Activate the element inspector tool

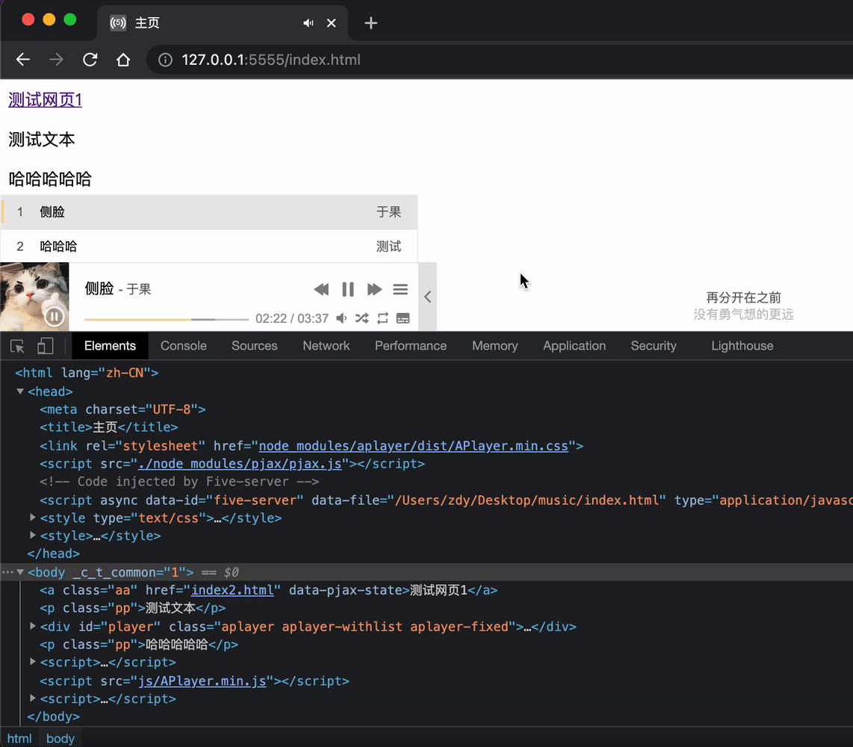[17, 346]
